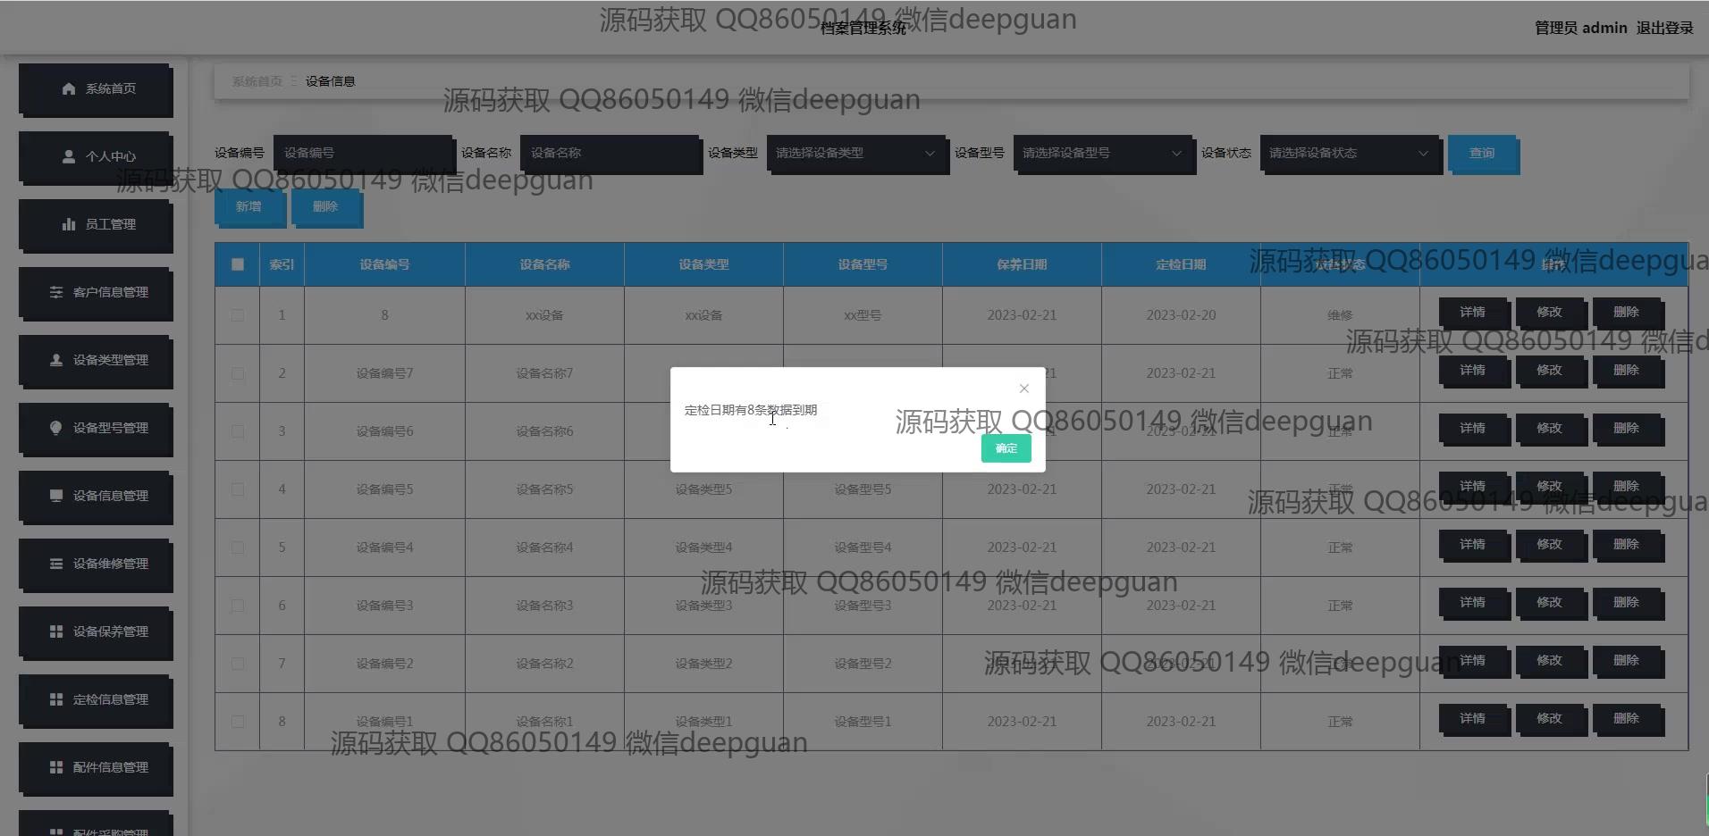Click the home icon beside 系统首页
The height and width of the screenshot is (836, 1709).
(x=69, y=88)
